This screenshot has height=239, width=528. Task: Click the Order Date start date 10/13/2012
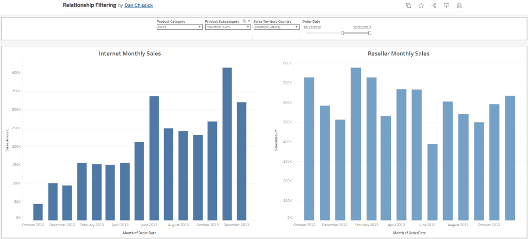tap(312, 27)
